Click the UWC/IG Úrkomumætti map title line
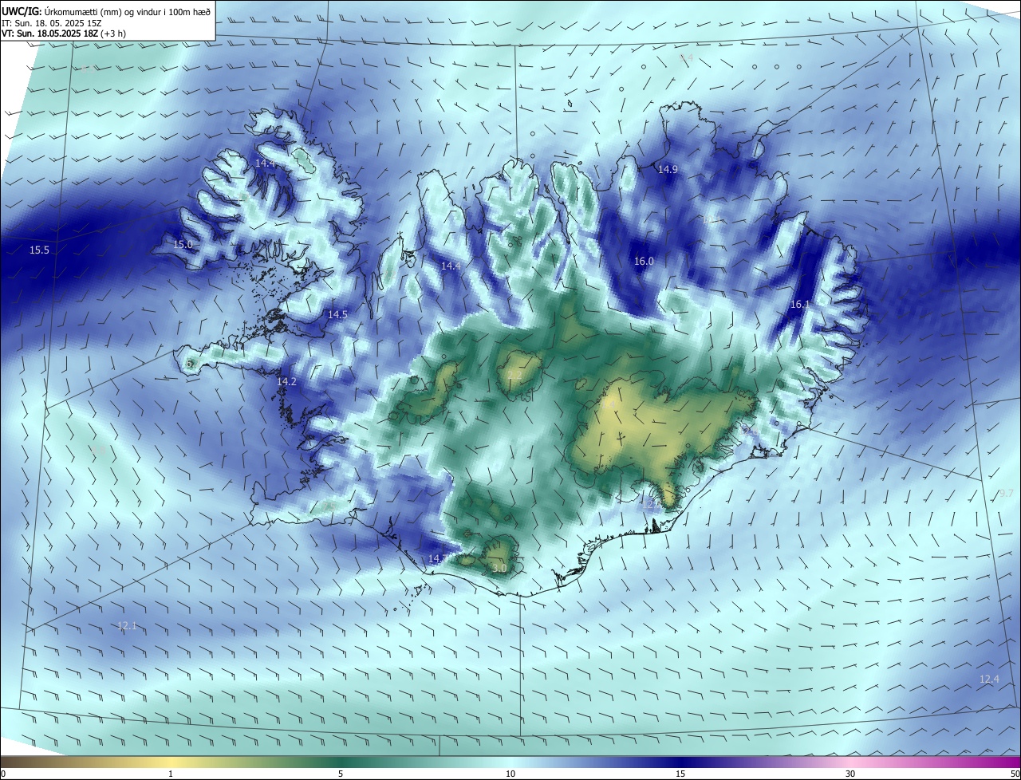The image size is (1021, 780). 106,10
